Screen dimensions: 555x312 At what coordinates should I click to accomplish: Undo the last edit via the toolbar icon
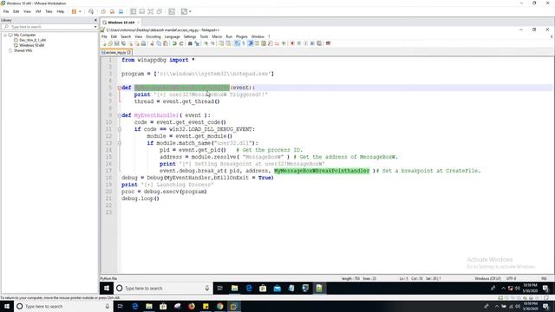point(174,43)
